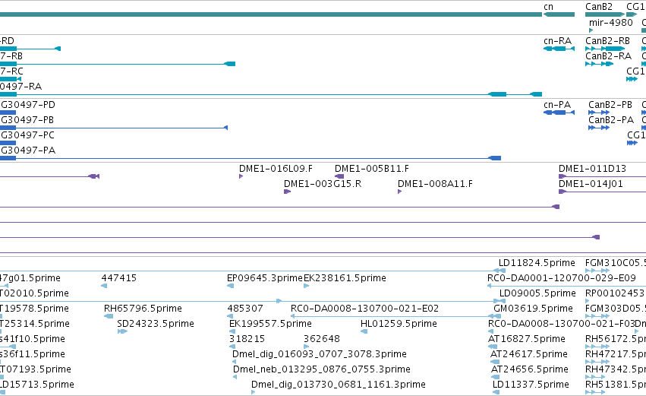Select the CanB2 gene feature
The width and height of the screenshot is (646, 396).
[x=605, y=14]
